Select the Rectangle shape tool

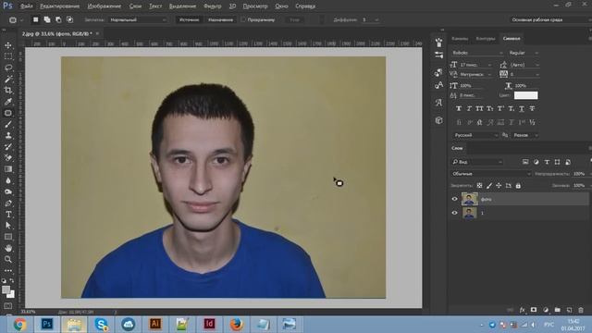pos(8,237)
